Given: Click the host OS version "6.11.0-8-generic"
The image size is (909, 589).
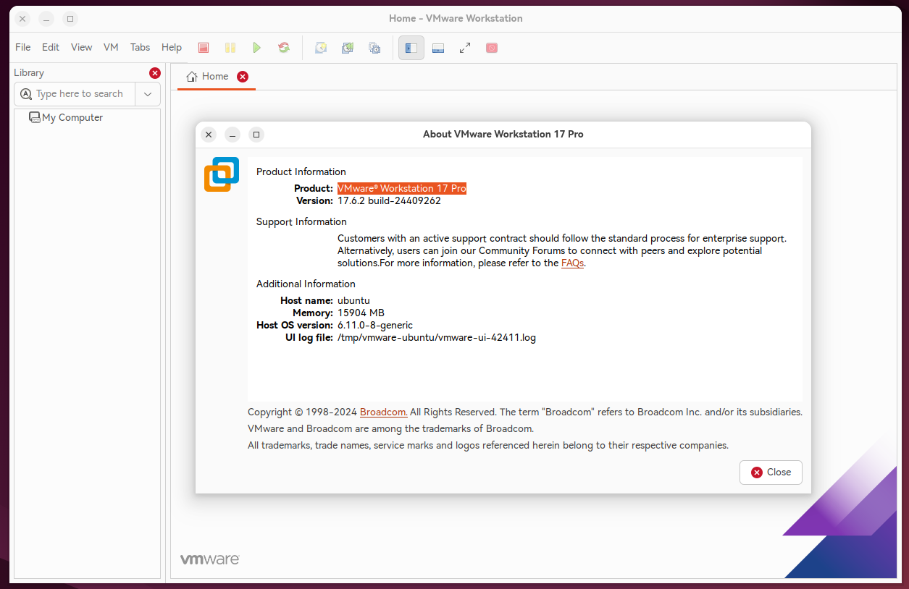Looking at the screenshot, I should [375, 325].
